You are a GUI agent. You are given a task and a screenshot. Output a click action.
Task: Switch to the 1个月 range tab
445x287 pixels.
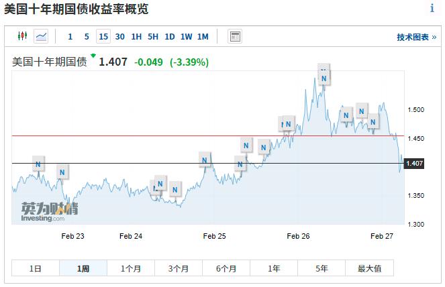click(131, 268)
